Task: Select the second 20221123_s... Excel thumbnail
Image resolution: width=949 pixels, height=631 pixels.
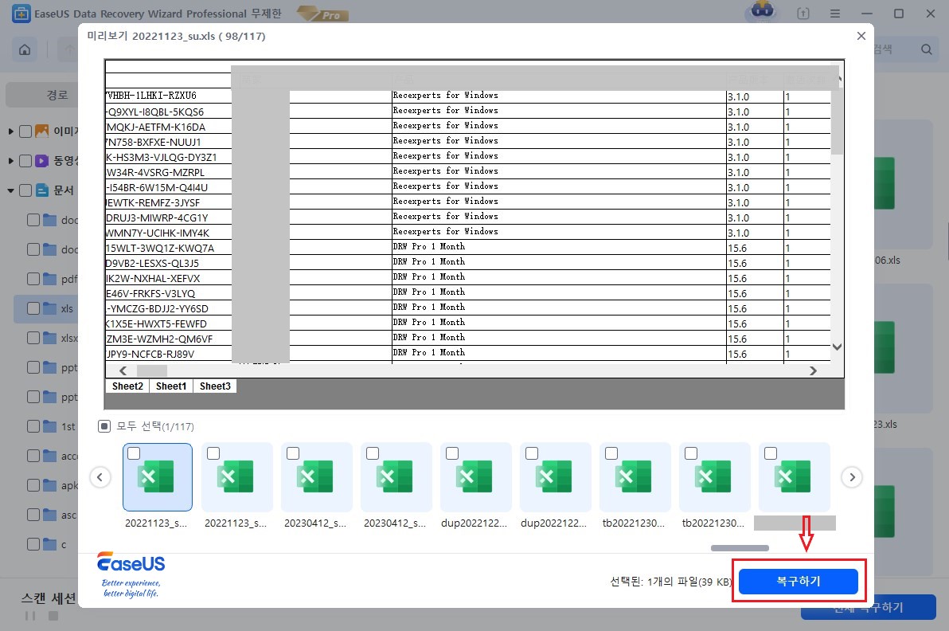Action: pyautogui.click(x=236, y=477)
